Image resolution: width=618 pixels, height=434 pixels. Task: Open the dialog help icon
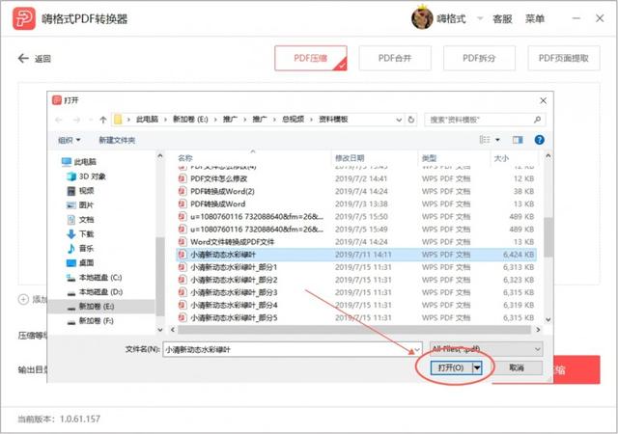539,140
